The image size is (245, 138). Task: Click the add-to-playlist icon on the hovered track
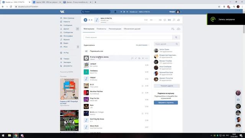pos(139,58)
